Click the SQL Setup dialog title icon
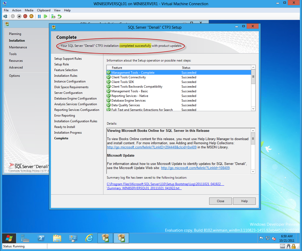The height and width of the screenshot is (251, 302). (54, 27)
